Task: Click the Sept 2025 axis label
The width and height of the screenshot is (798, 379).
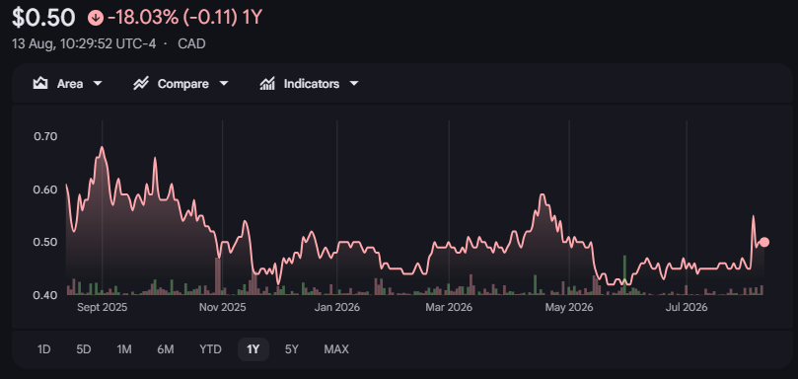Action: (103, 308)
